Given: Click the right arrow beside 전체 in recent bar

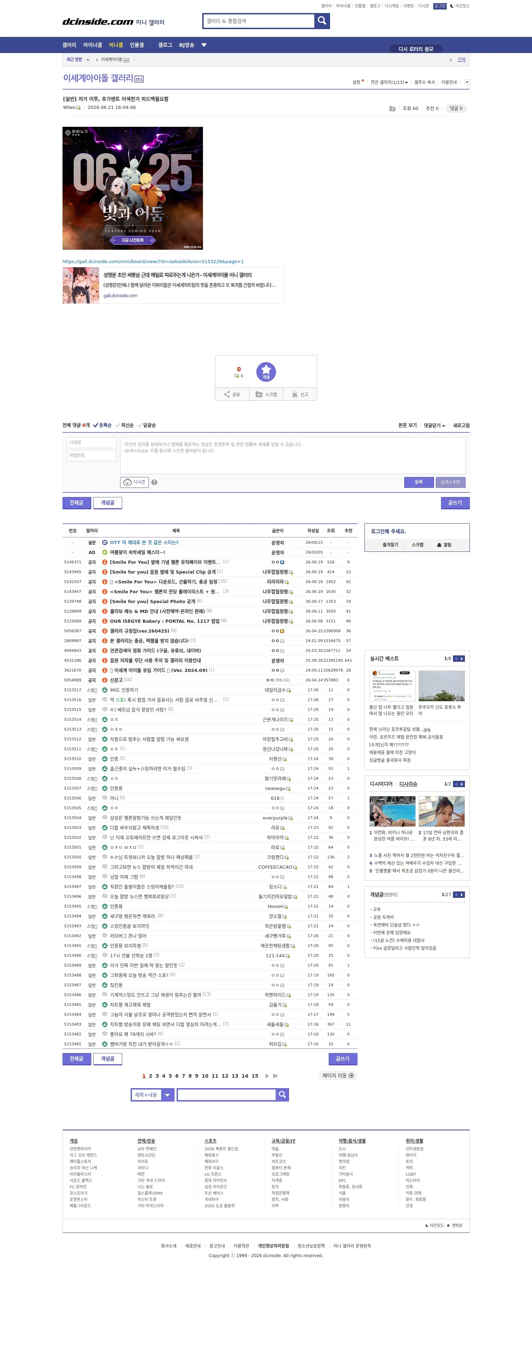Looking at the screenshot, I should pos(451,60).
